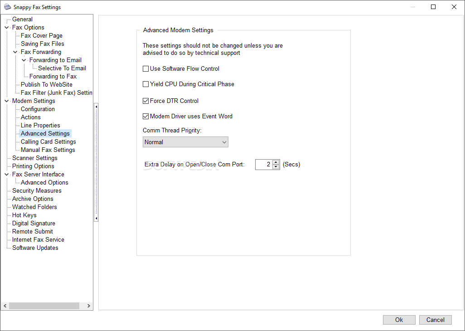
Task: Increase Extra Delay with the up arrow
Action: (276, 162)
